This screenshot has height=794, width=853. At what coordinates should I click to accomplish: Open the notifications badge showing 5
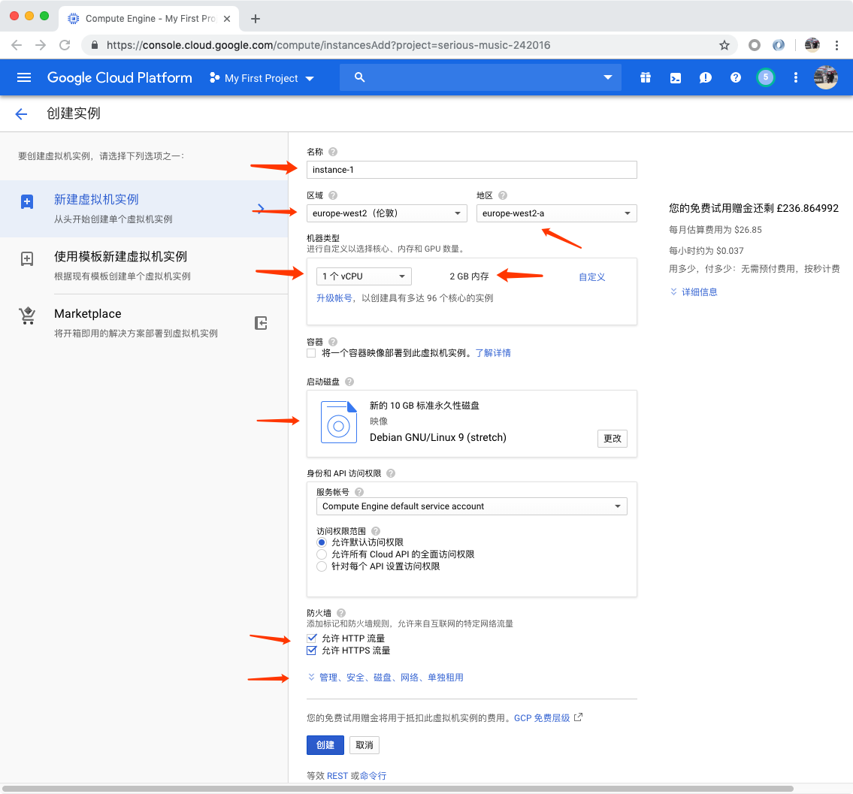tap(765, 77)
